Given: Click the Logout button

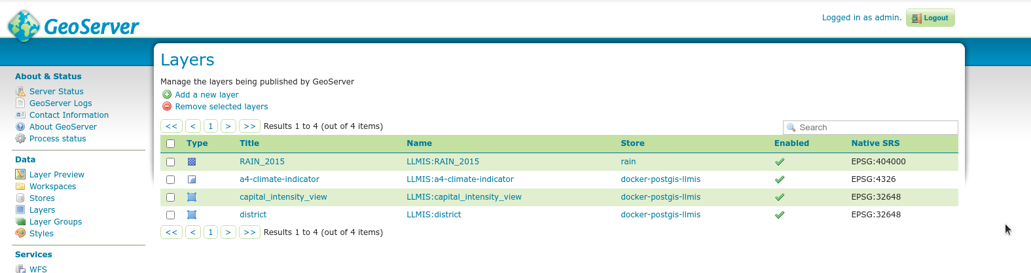Looking at the screenshot, I should [930, 18].
